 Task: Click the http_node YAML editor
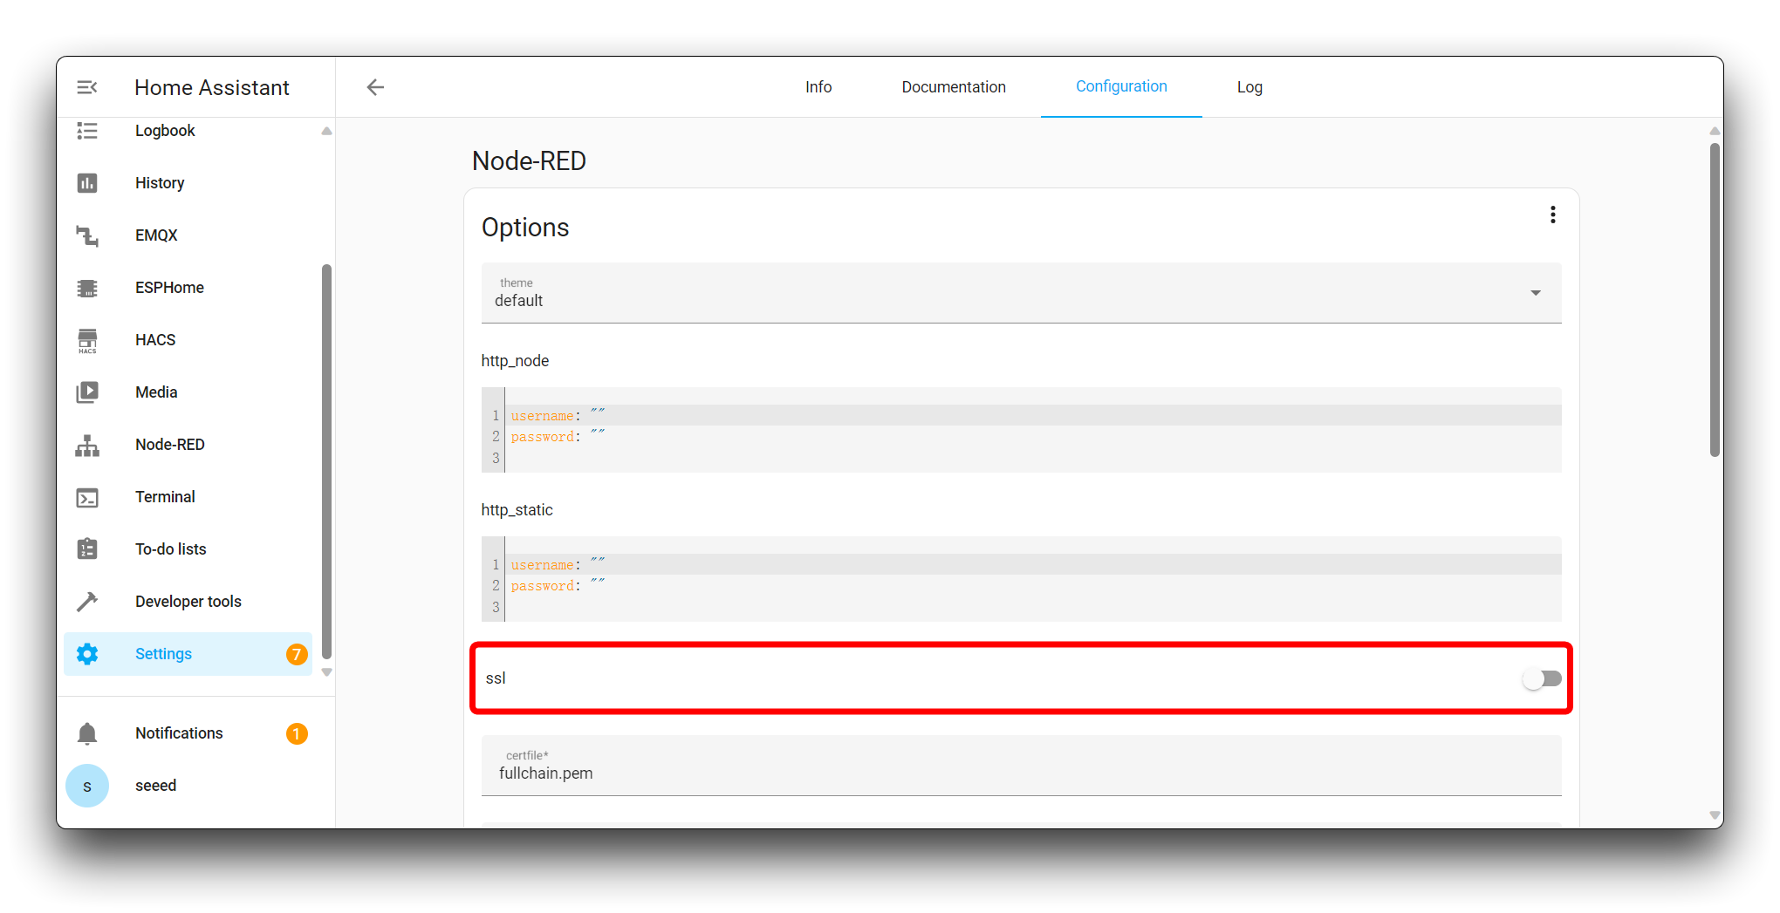tap(1021, 430)
